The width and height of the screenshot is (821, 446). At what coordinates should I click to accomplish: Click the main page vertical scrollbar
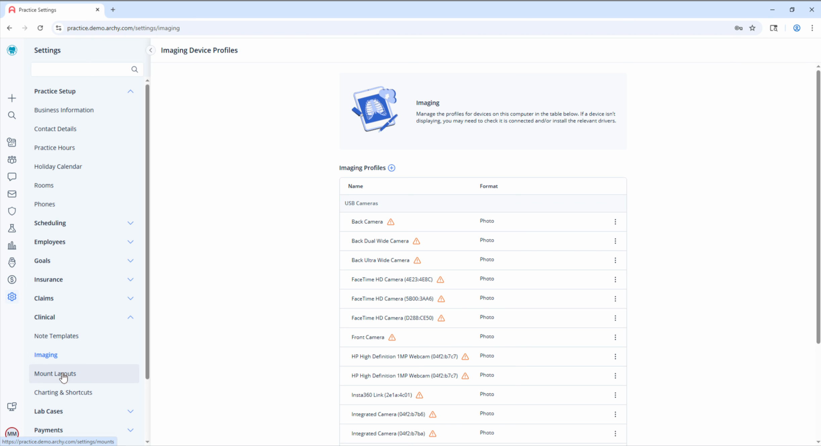[818, 206]
